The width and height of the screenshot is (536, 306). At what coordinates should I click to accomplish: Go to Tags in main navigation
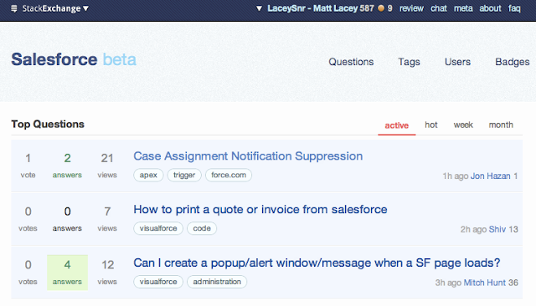[409, 62]
